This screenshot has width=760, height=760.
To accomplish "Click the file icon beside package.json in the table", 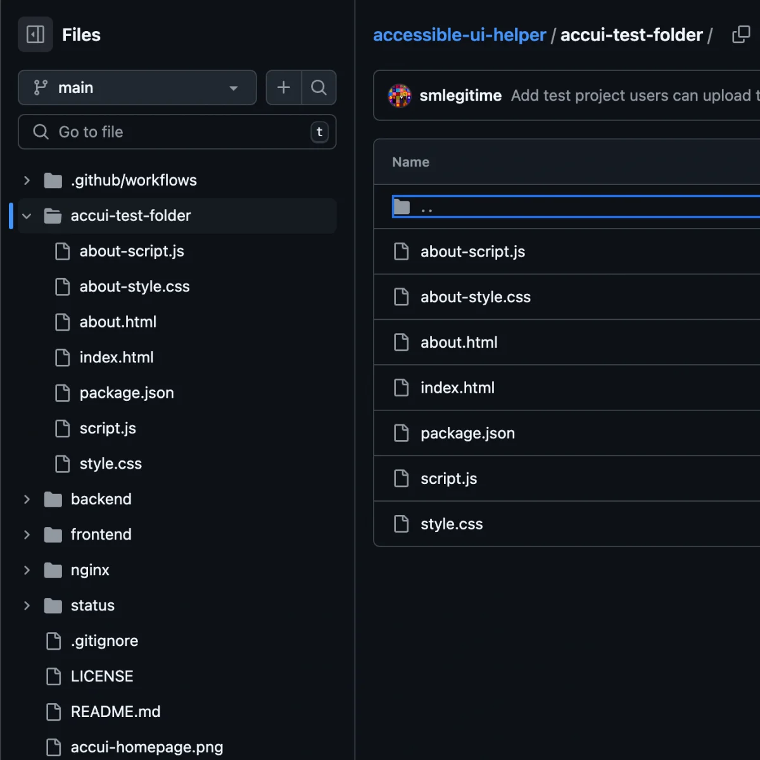I will click(x=402, y=433).
